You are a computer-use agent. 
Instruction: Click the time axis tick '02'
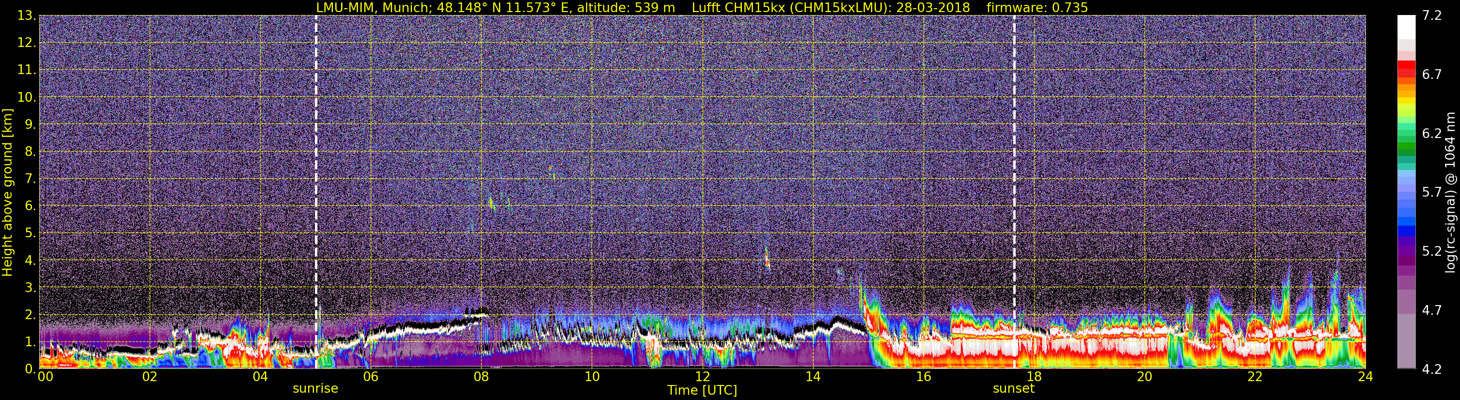tap(150, 377)
